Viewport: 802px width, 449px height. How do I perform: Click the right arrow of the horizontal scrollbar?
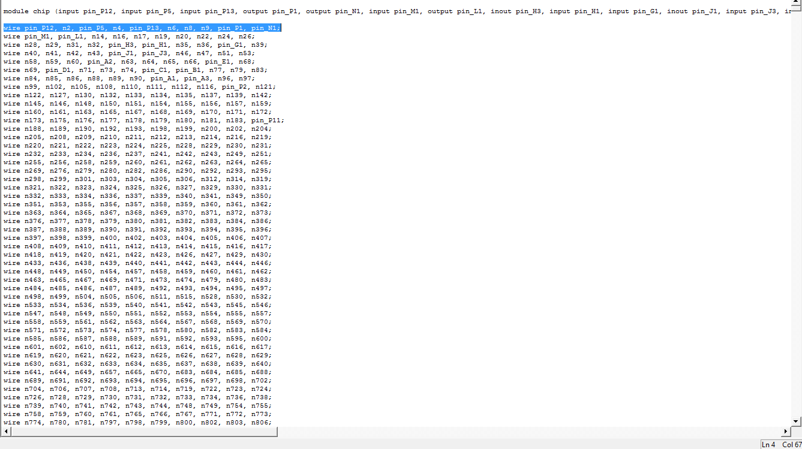click(786, 431)
